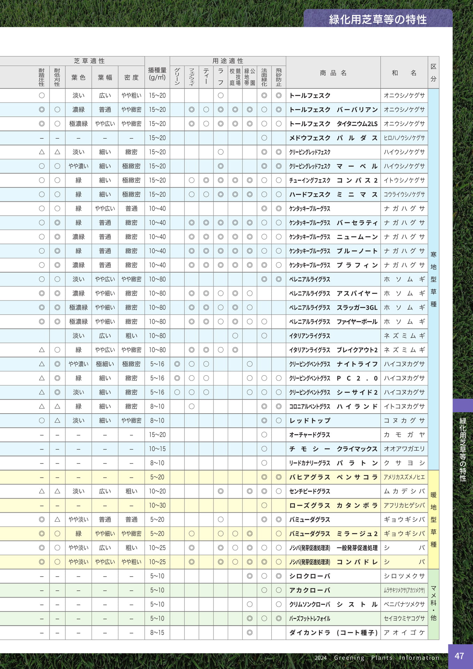Click the 耐低刈性 column header
This screenshot has height=669, width=473.
(x=57, y=77)
